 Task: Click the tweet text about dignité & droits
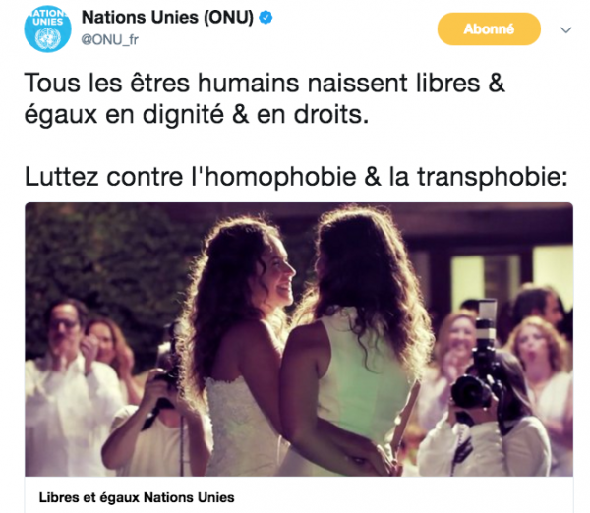265,98
